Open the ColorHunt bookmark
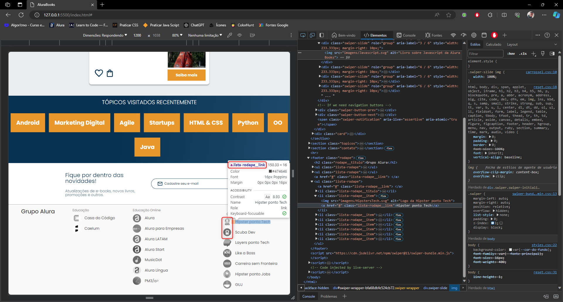The height and width of the screenshot is (302, 563). pos(243,25)
